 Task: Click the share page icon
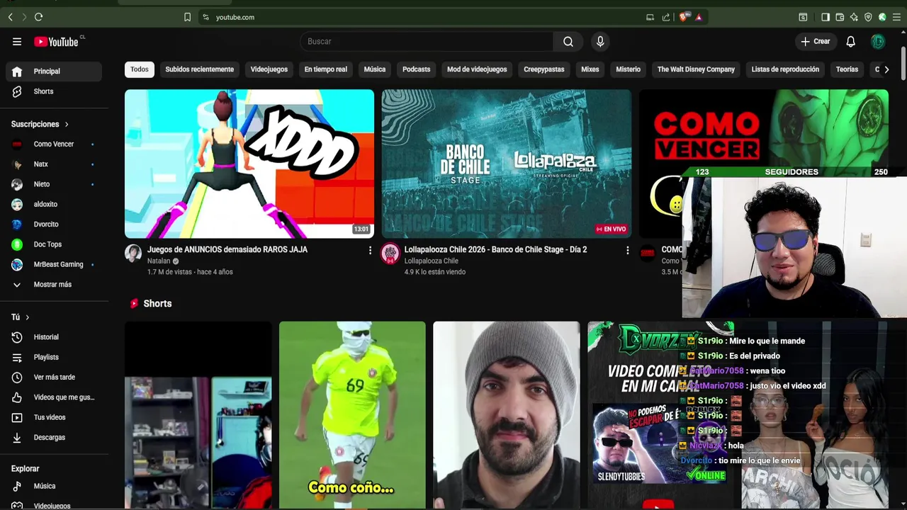tap(666, 17)
